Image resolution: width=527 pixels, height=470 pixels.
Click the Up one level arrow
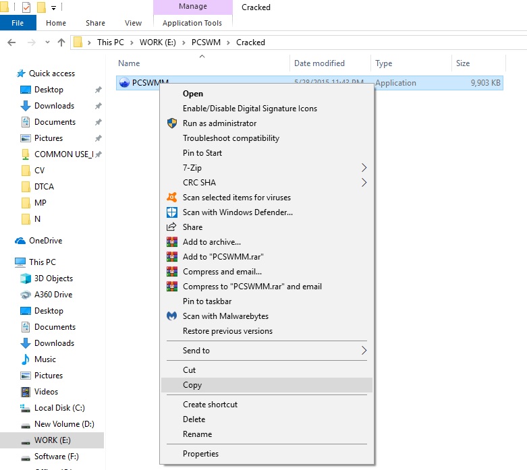(61, 42)
